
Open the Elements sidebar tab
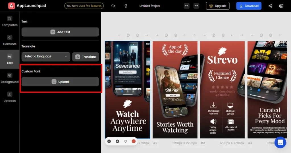coord(10,40)
